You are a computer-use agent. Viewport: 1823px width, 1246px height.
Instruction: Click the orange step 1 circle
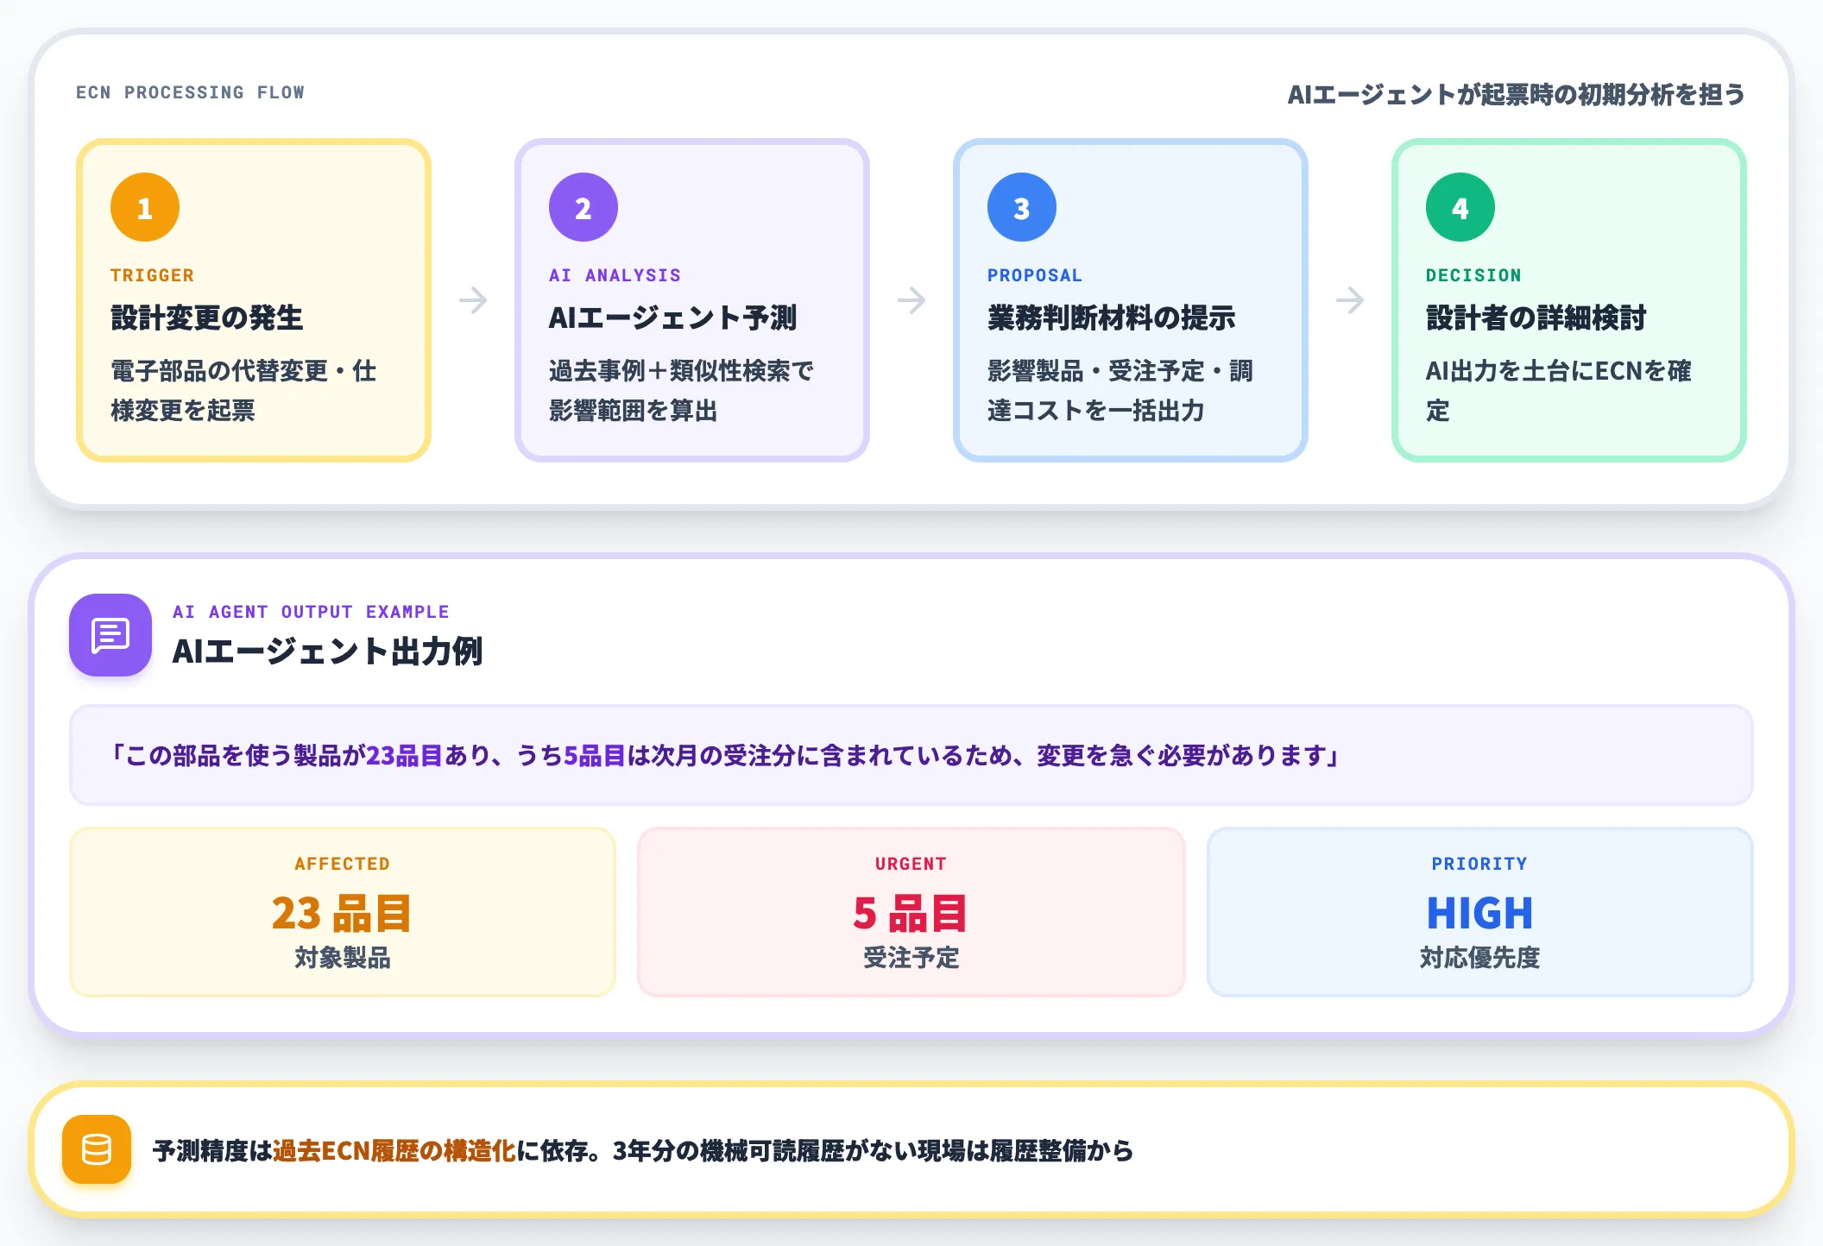pos(145,207)
